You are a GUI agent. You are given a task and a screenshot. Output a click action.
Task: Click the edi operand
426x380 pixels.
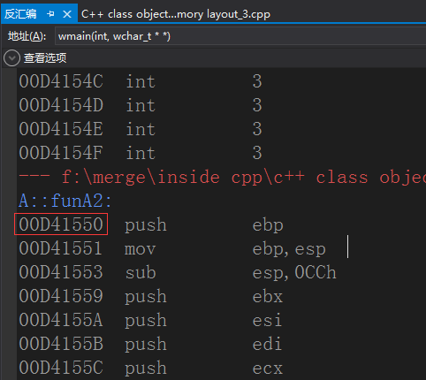(x=267, y=344)
